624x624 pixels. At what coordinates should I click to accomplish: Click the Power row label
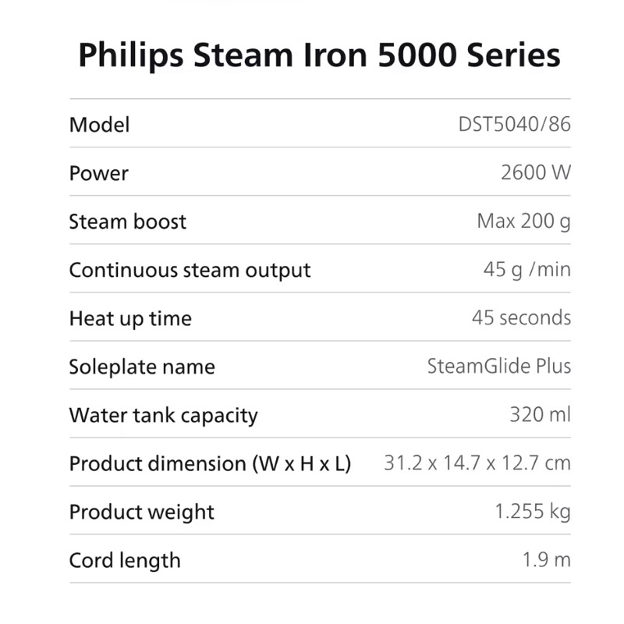[98, 173]
